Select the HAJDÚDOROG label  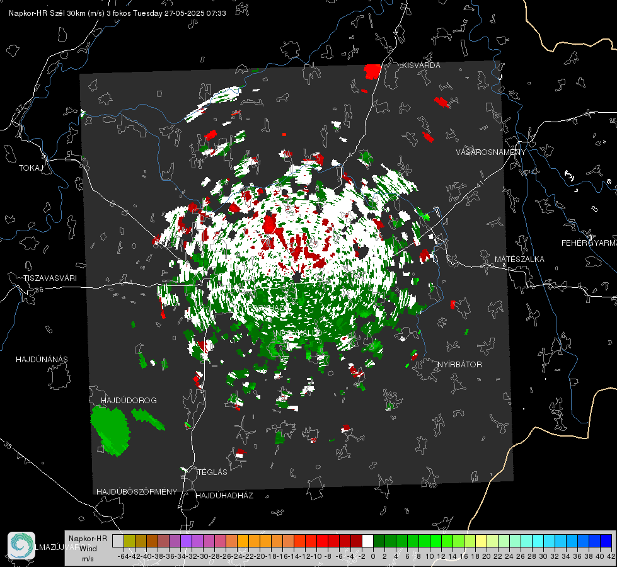click(x=129, y=400)
